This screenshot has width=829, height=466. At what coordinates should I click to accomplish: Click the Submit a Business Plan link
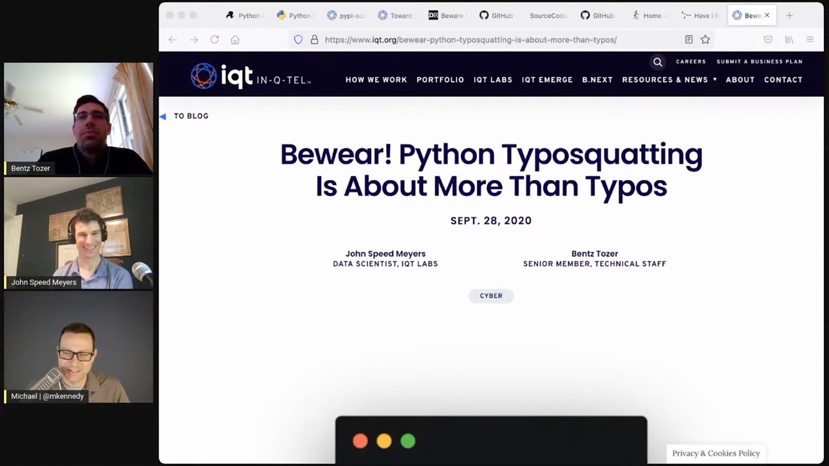[x=759, y=61]
